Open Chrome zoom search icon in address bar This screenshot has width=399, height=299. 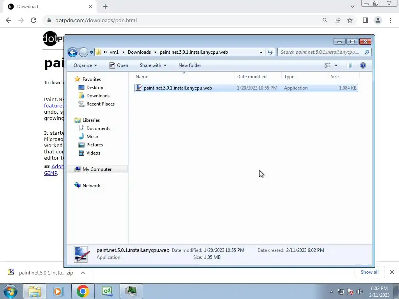pyautogui.click(x=325, y=20)
